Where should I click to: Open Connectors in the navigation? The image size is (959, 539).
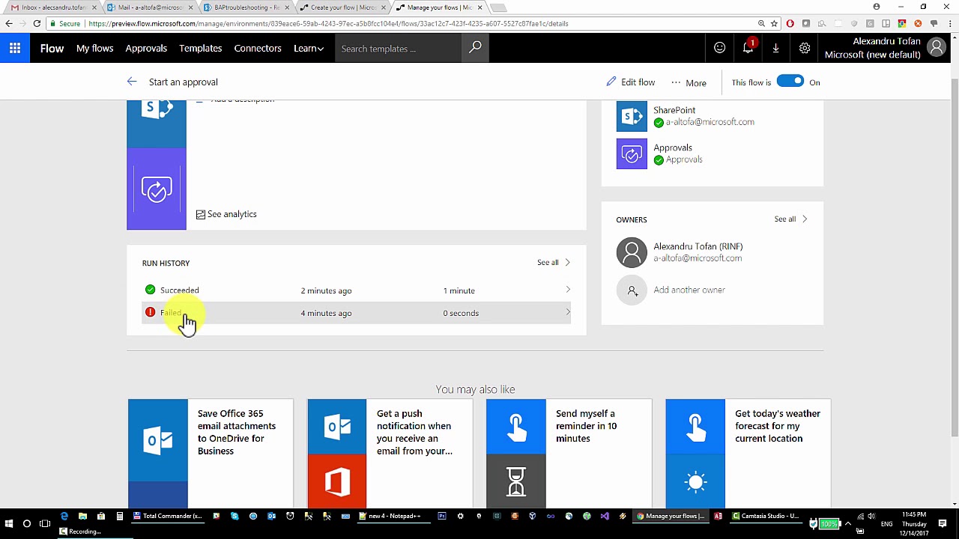[258, 49]
